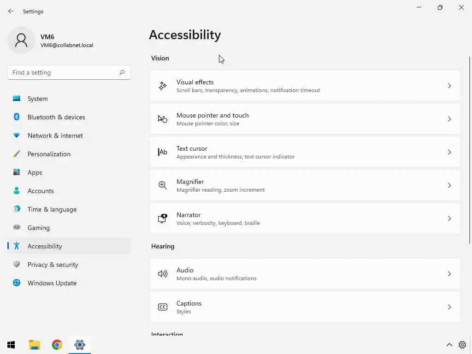
Task: Click the back arrow in Settings
Action: (x=11, y=11)
